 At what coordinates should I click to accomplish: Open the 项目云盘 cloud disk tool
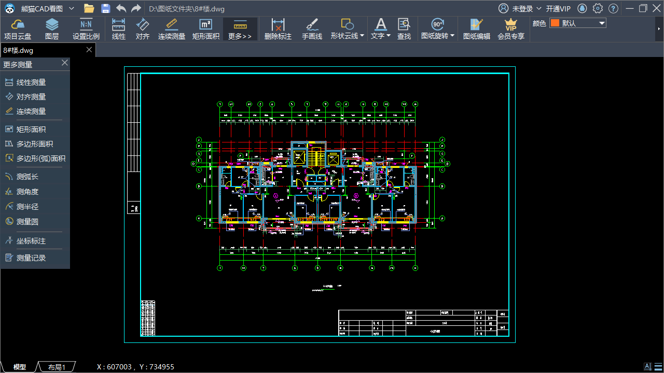coord(18,29)
